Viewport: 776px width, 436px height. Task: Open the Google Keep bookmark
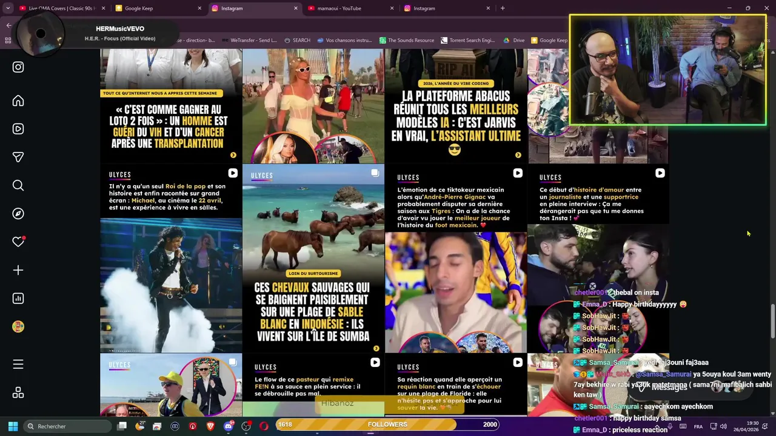click(x=549, y=41)
